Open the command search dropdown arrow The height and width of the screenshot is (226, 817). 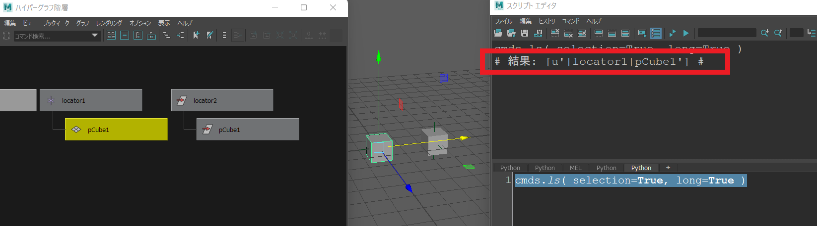95,36
